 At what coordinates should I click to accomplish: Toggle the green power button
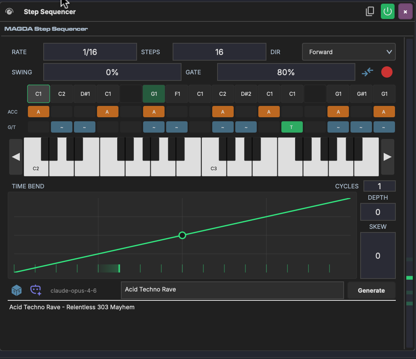point(387,11)
